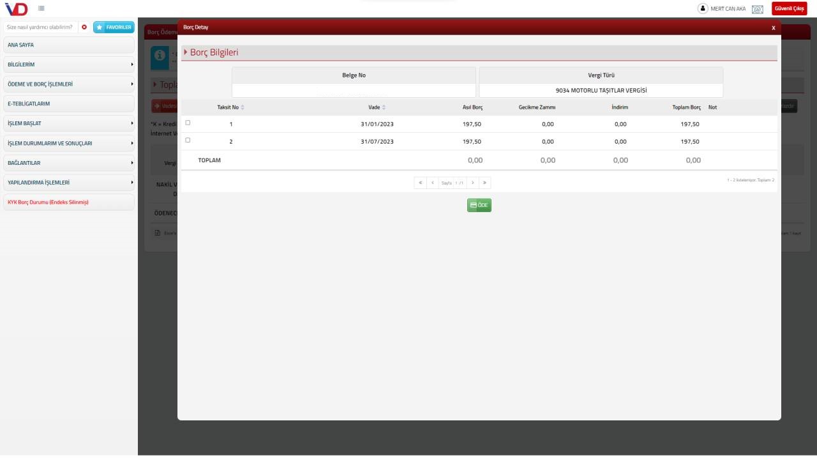
Task: Select checkbox for installment 1
Action: click(188, 123)
